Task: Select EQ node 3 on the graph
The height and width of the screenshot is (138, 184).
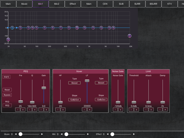Action: [x=28, y=28]
